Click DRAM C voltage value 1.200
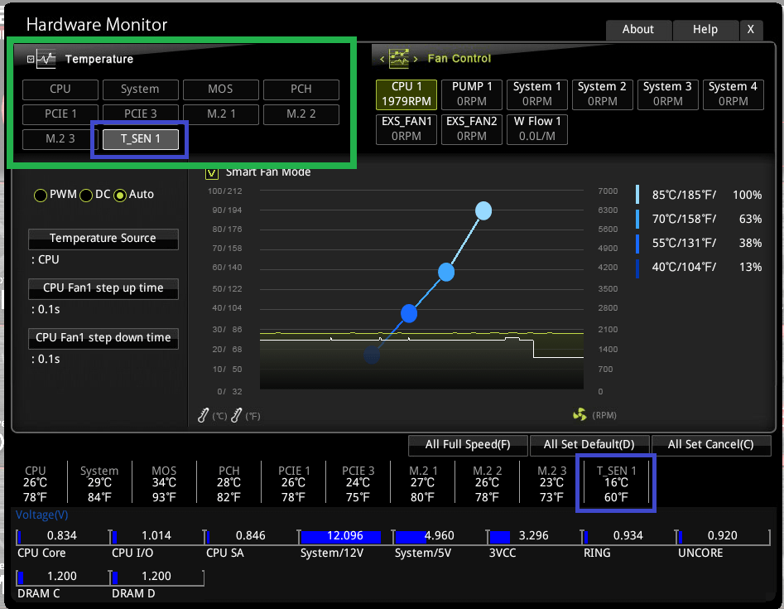Viewport: 784px width, 609px height. [61, 577]
